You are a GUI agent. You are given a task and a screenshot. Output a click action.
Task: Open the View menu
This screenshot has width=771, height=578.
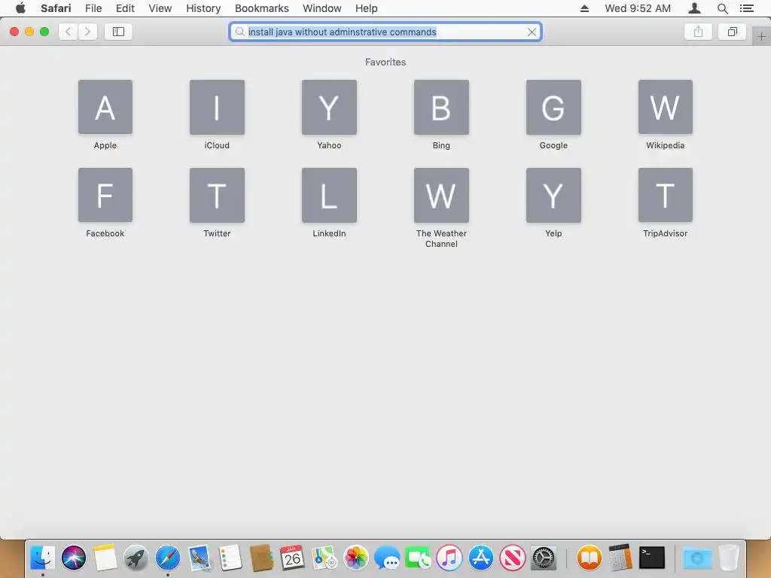(x=160, y=8)
